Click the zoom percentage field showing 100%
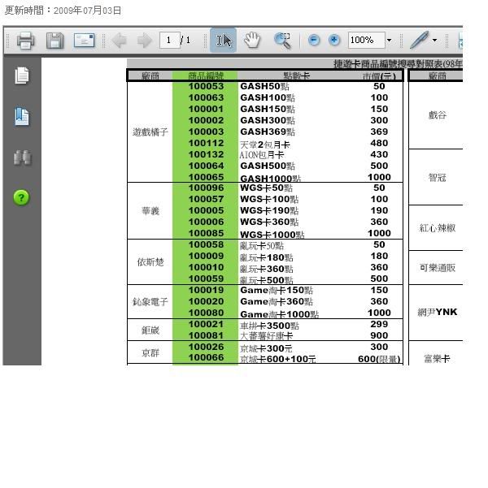This screenshot has height=488, width=488. click(364, 40)
